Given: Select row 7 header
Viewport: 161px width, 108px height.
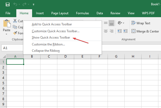Looking at the screenshot, I should pos(3,93).
